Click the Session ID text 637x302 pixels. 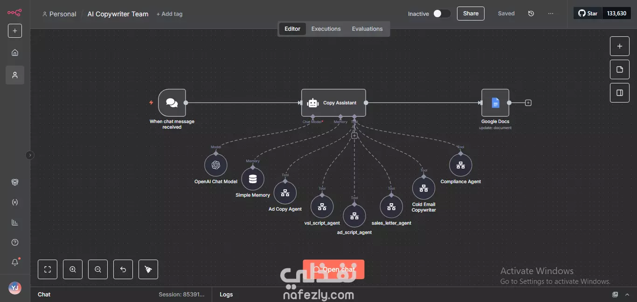[181, 295]
